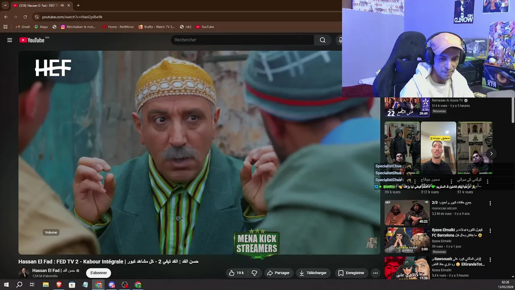Like the video with thumbs up

point(237,273)
